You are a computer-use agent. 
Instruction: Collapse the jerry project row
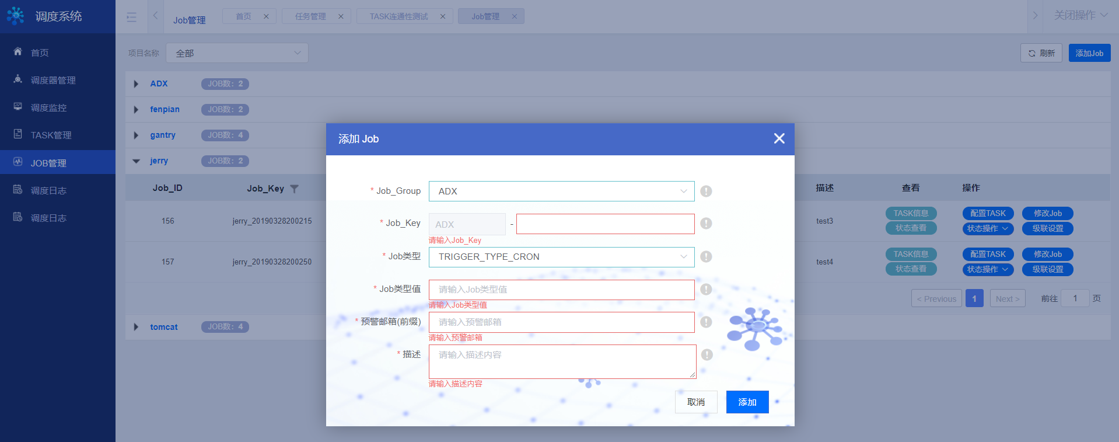pyautogui.click(x=136, y=161)
